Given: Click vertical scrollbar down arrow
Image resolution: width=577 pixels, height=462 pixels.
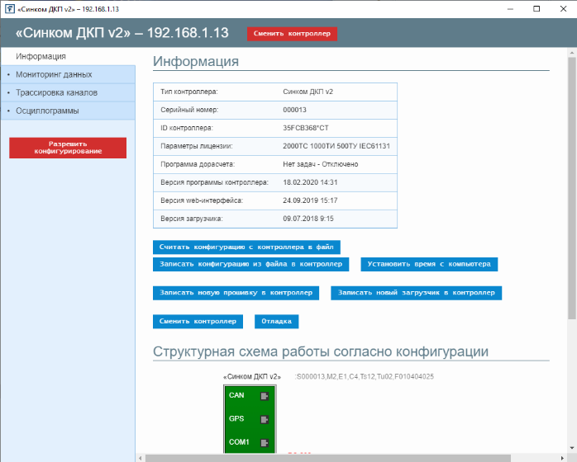Looking at the screenshot, I should (x=571, y=446).
